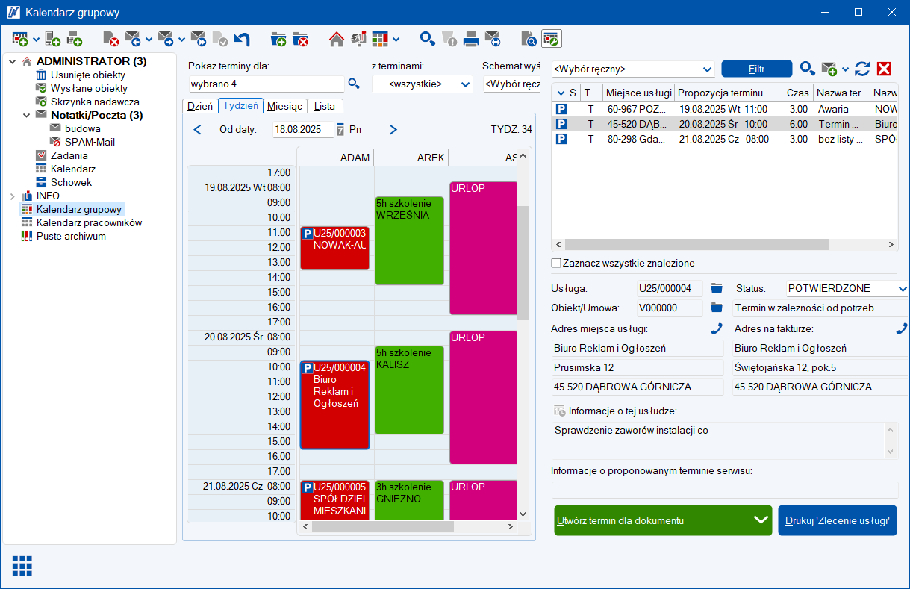
Task: Click the blue refresh arrows icon
Action: (862, 69)
